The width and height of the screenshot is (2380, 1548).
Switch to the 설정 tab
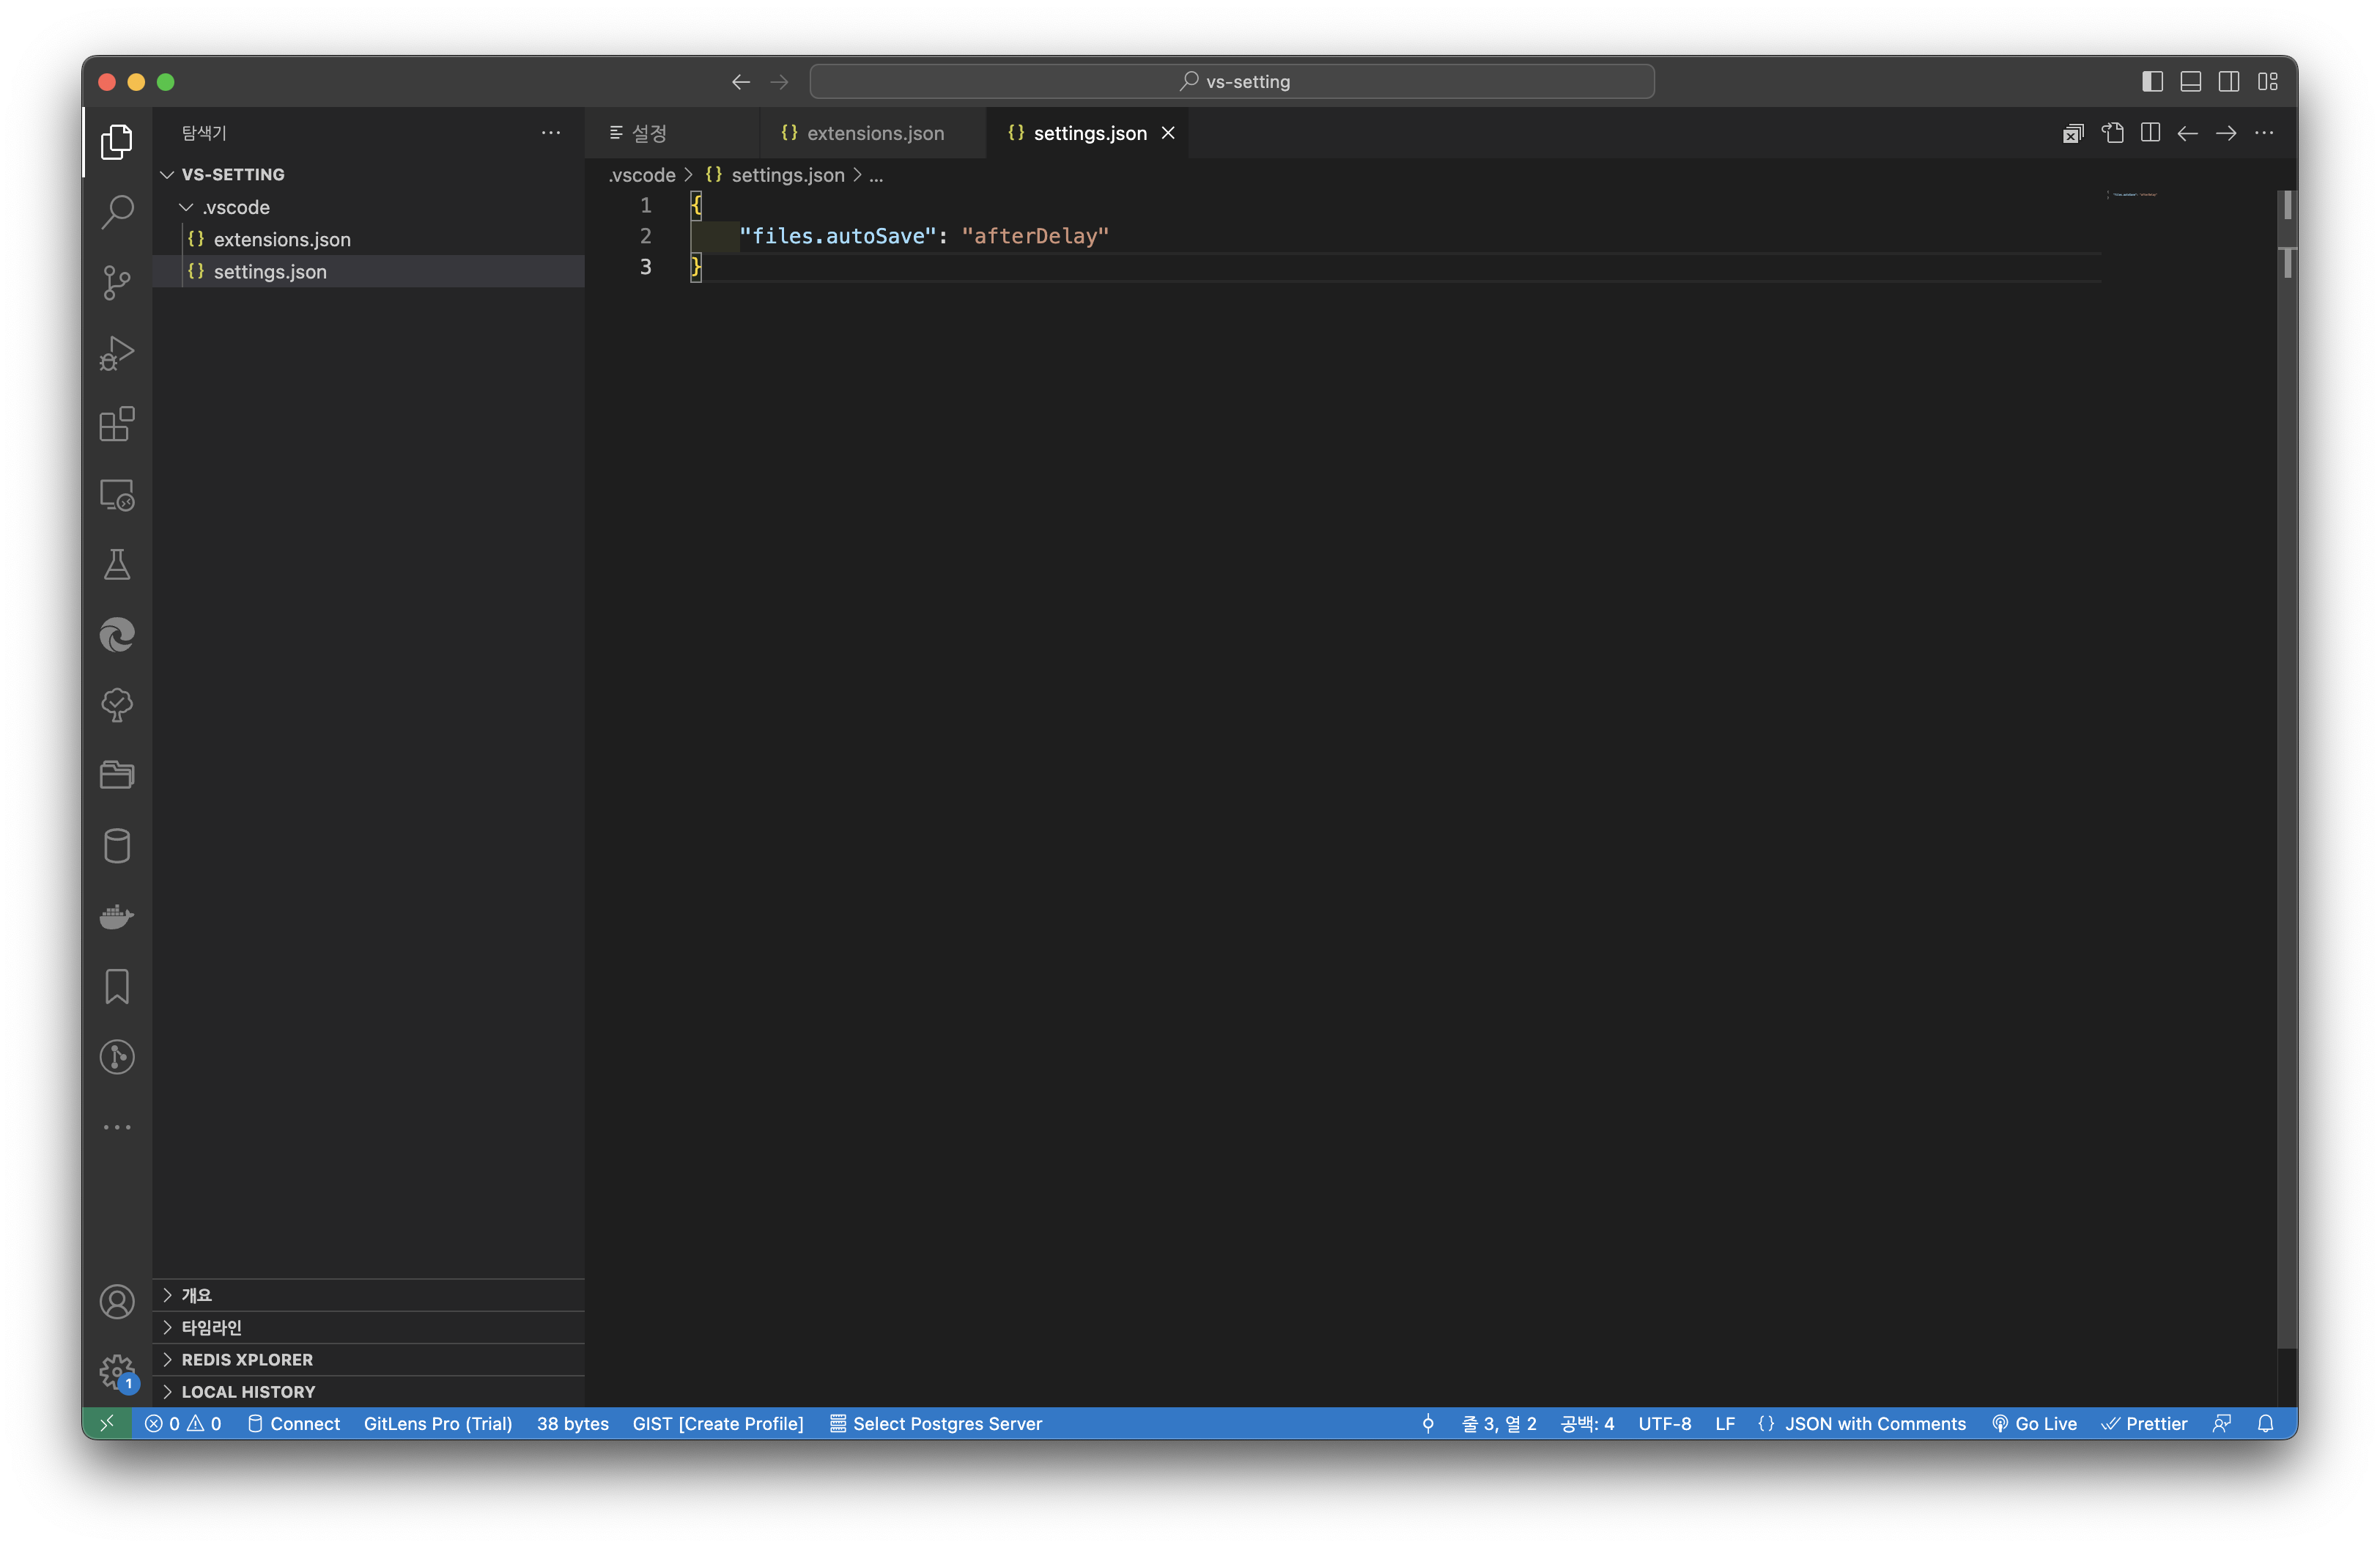click(648, 133)
